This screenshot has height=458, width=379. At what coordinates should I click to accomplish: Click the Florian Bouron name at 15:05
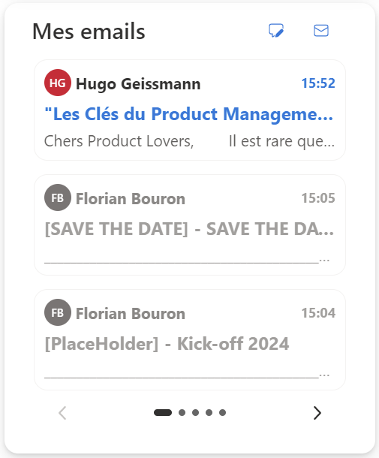point(131,199)
